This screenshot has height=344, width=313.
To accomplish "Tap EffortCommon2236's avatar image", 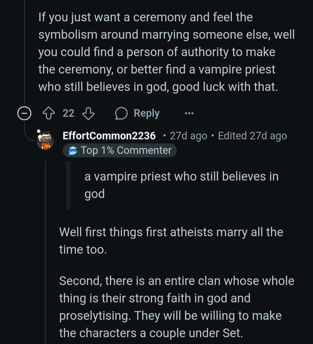I will click(45, 140).
